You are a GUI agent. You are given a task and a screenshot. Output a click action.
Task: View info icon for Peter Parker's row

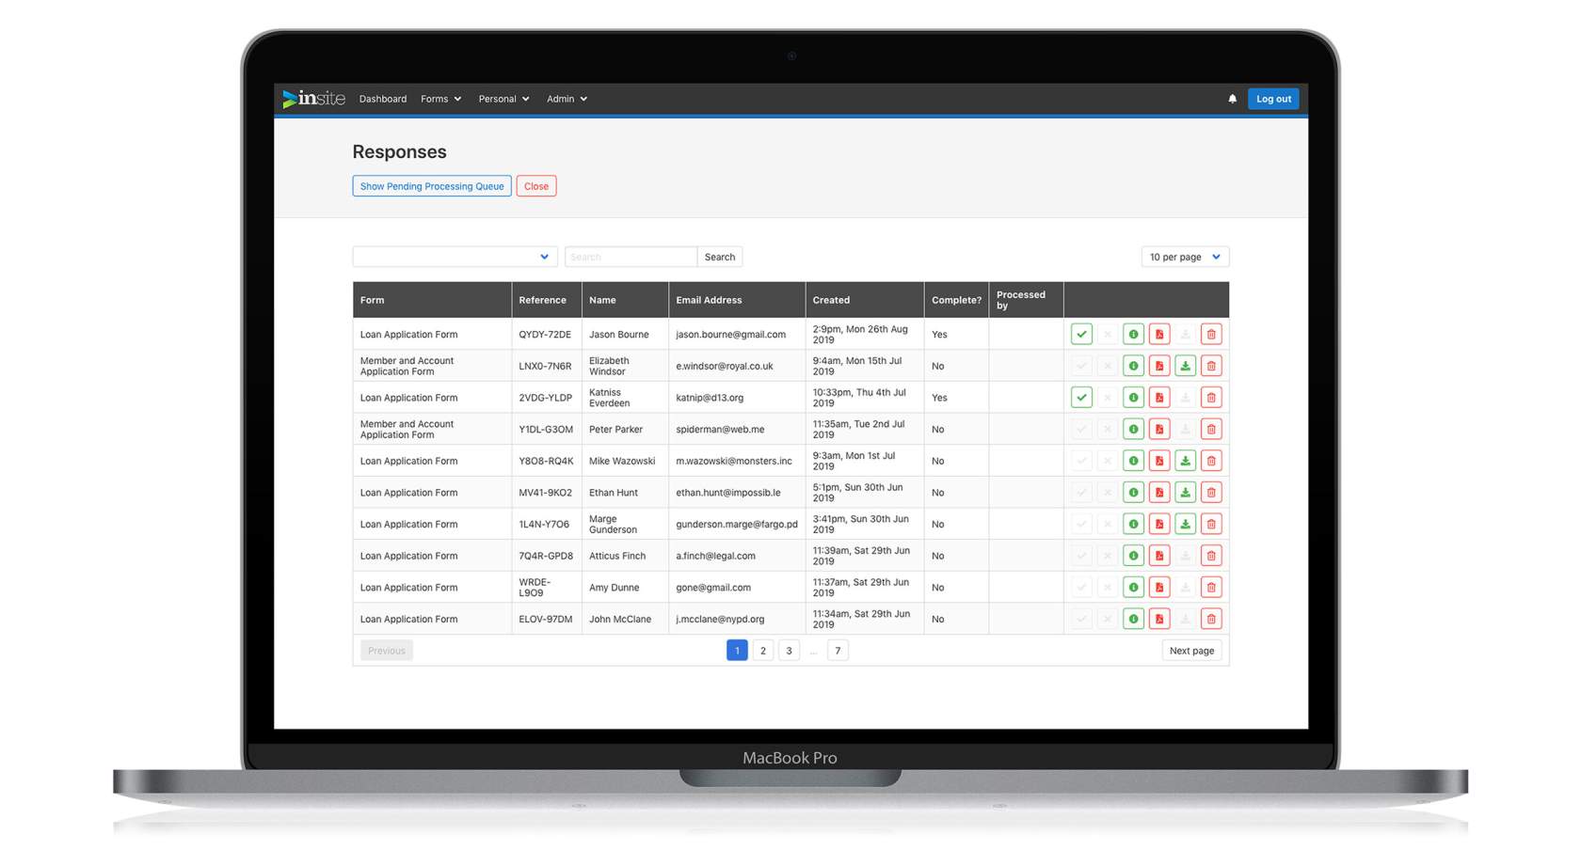[1133, 429]
